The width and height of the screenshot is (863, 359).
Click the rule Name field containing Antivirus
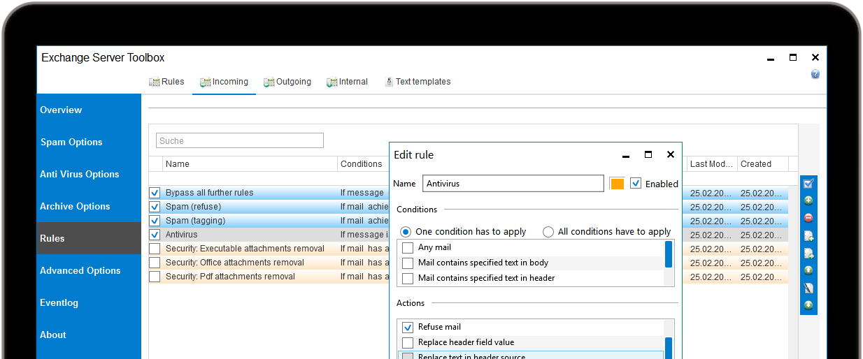[x=513, y=184]
